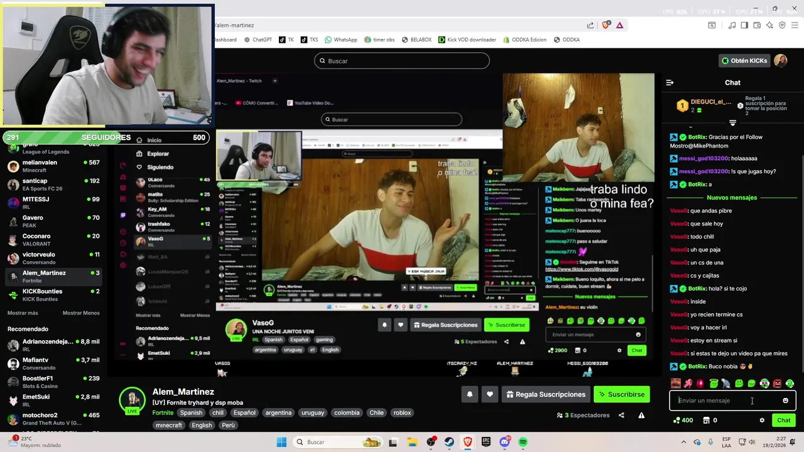Open the ODDKA Edicion bookmark
The height and width of the screenshot is (452, 804).
pyautogui.click(x=524, y=40)
